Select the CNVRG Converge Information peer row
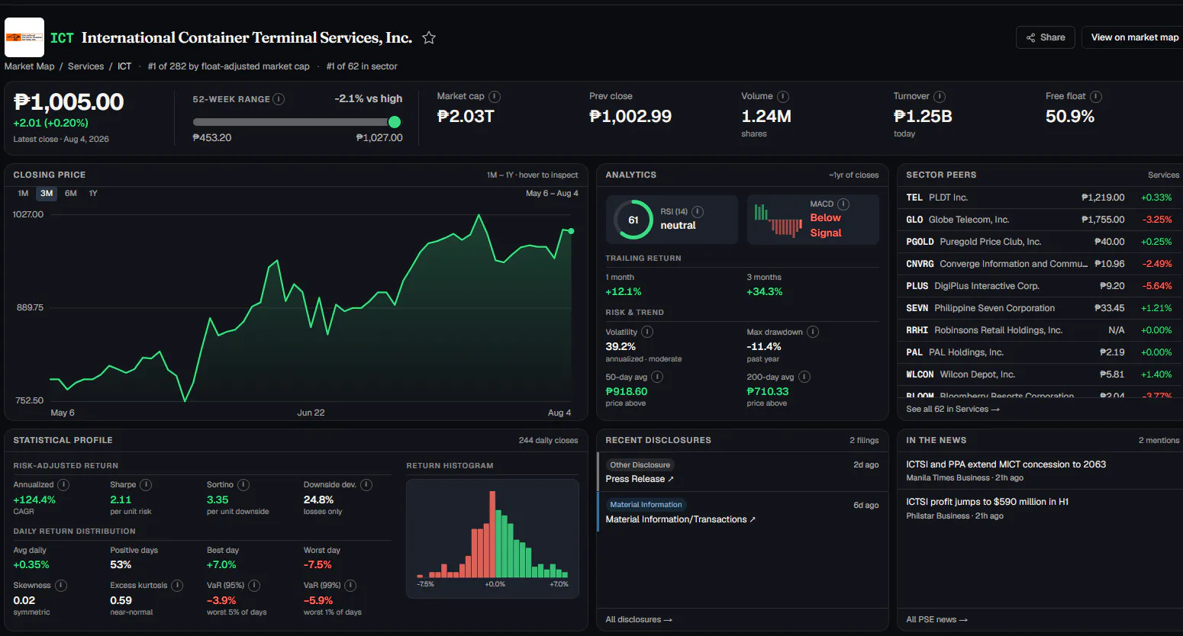Viewport: 1183px width, 636px height. (1039, 264)
